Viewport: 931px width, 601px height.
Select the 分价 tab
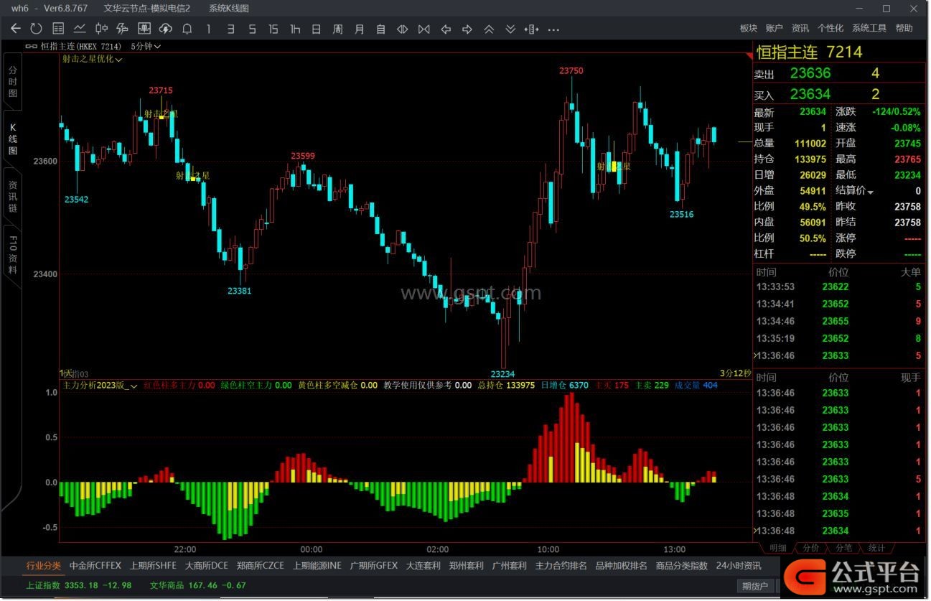click(811, 548)
